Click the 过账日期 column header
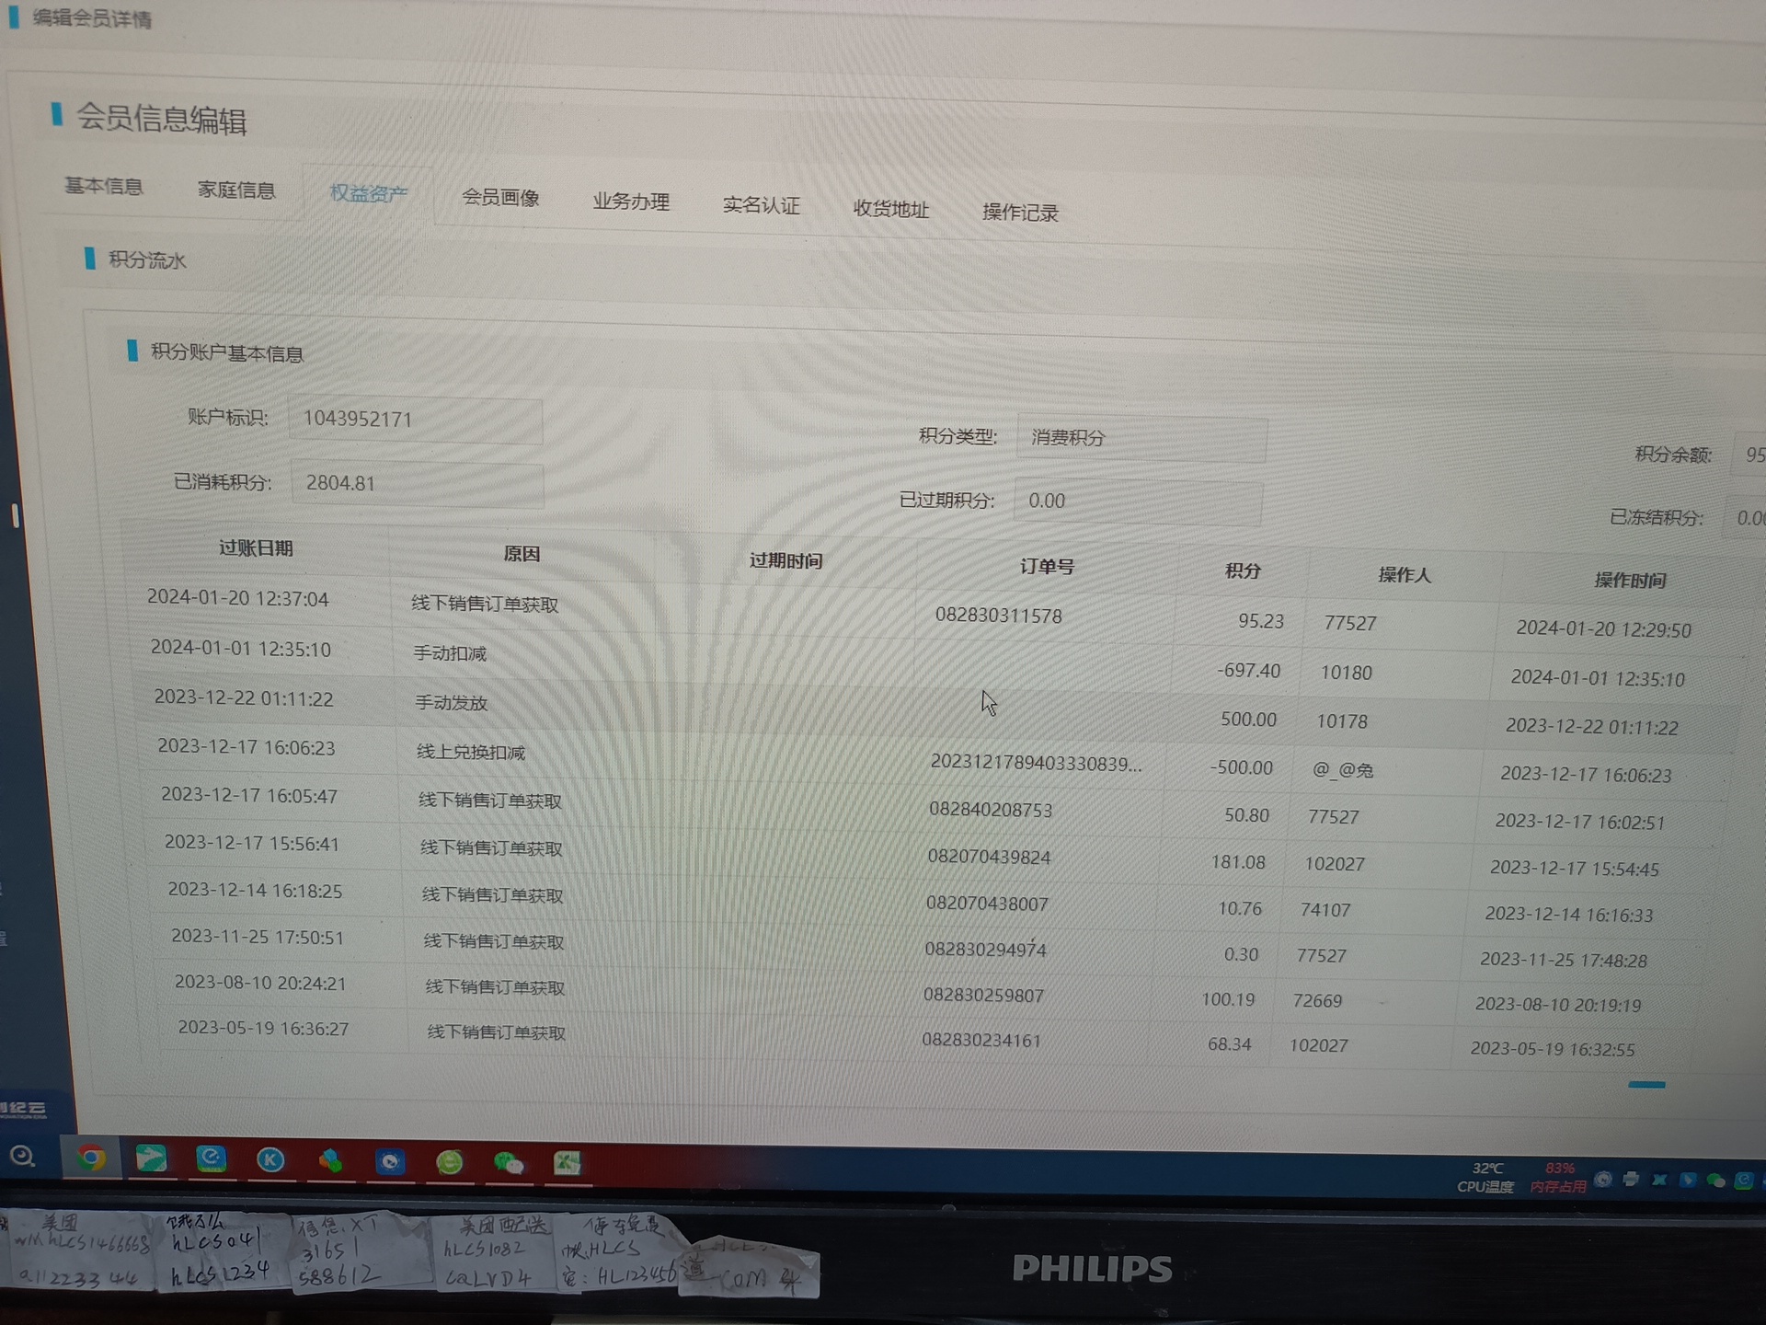This screenshot has width=1766, height=1325. coord(256,548)
